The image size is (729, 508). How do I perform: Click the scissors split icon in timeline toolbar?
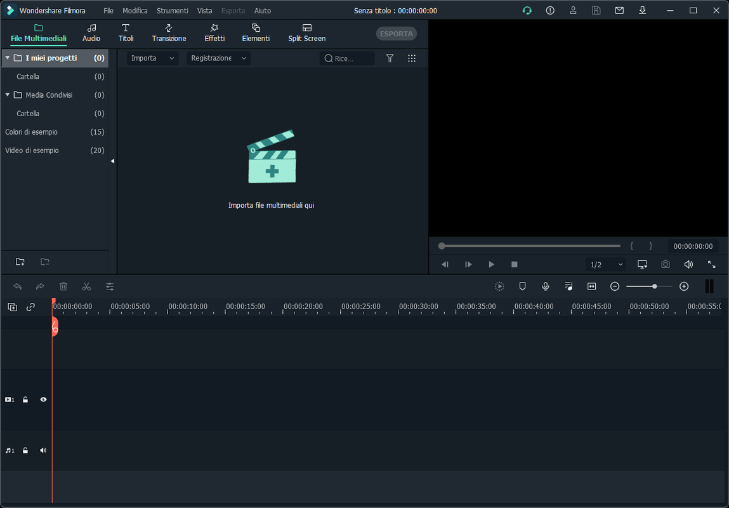coord(86,286)
